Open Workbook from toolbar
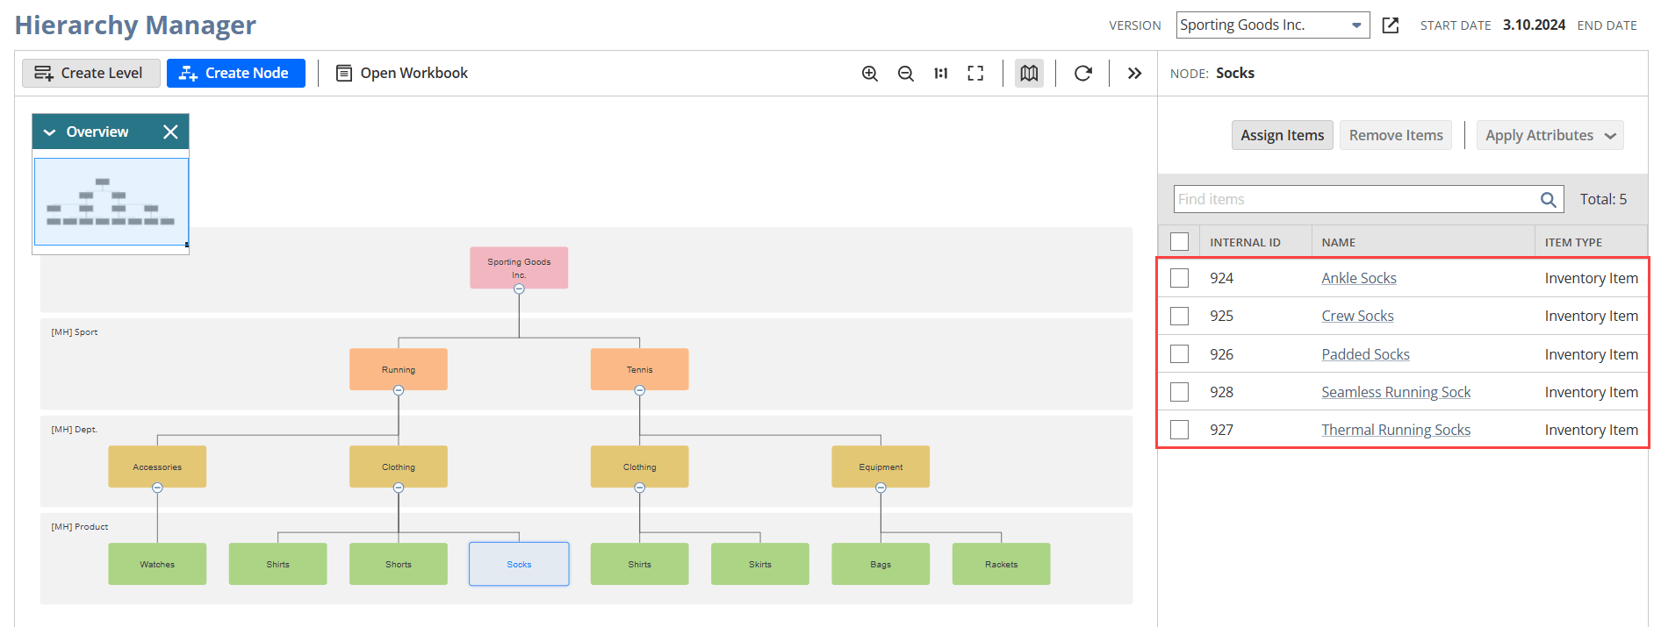Image resolution: width=1661 pixels, height=627 pixels. pos(402,74)
